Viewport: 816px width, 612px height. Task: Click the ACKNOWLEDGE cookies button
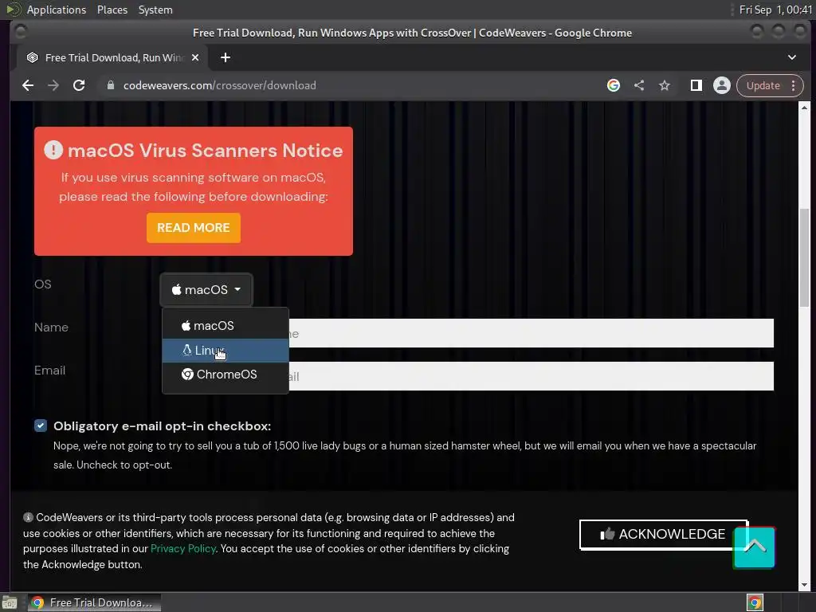coord(663,534)
